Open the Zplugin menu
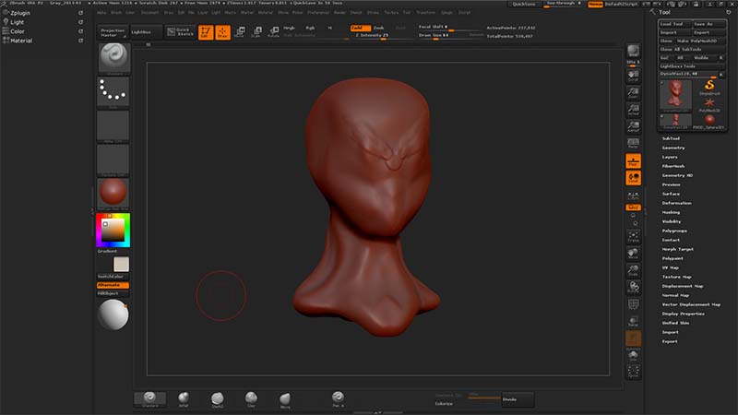 [x=20, y=13]
